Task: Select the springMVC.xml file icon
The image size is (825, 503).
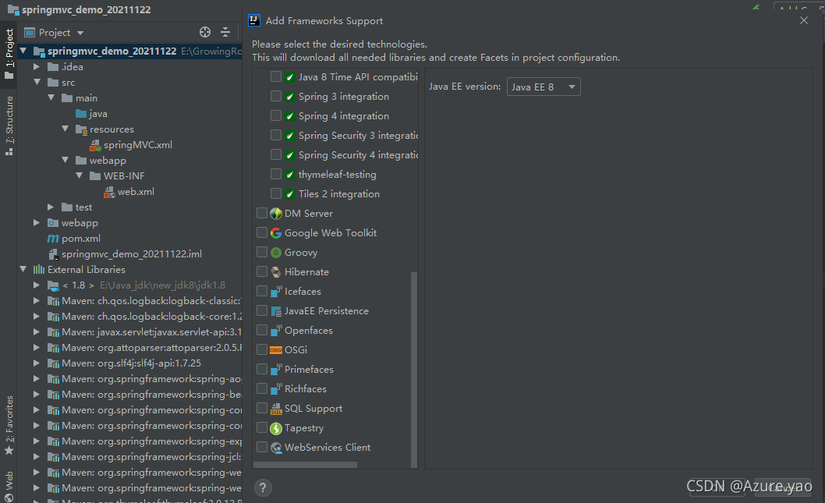Action: click(95, 145)
